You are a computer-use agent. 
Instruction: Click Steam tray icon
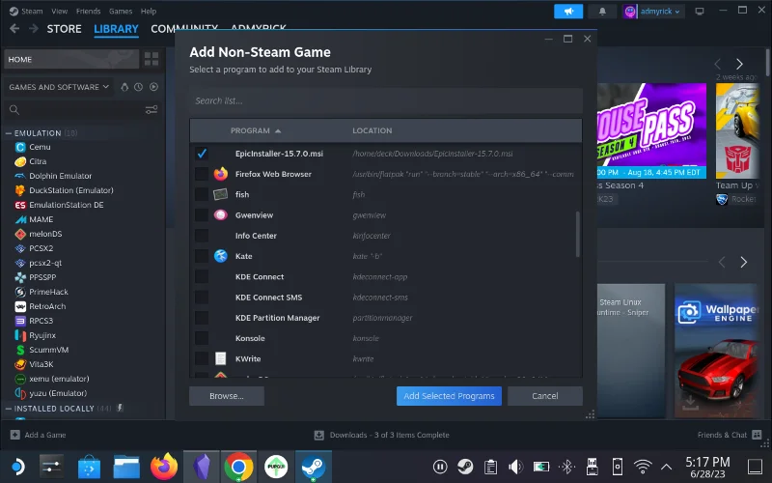tap(465, 467)
